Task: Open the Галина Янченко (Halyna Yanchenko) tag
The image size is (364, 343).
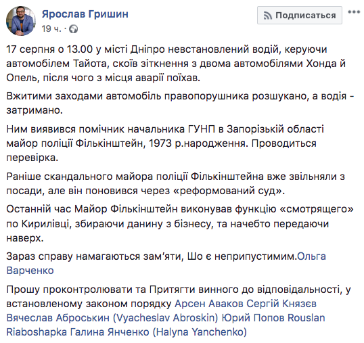Action: pyautogui.click(x=158, y=332)
